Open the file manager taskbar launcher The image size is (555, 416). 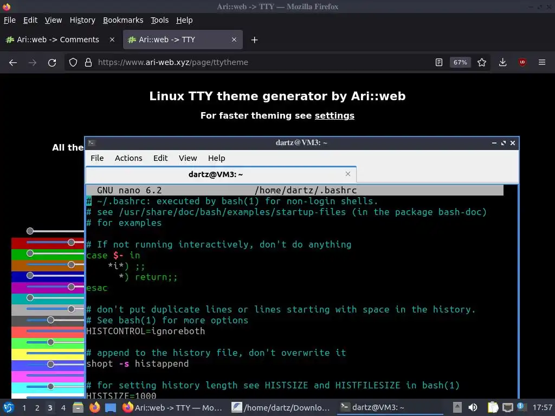point(78,407)
